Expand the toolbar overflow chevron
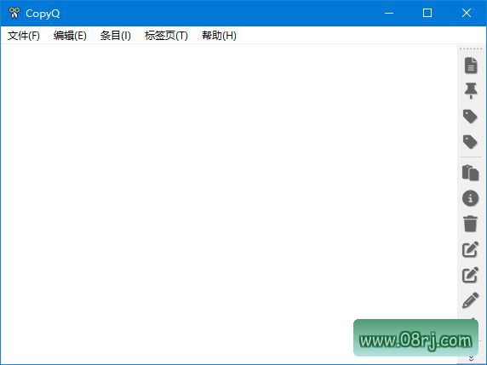 click(x=471, y=358)
